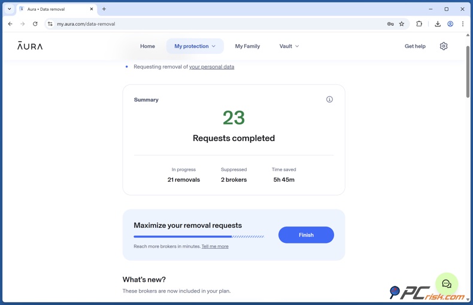Reload the page
Screen dimensions: 473x305
tap(35, 24)
